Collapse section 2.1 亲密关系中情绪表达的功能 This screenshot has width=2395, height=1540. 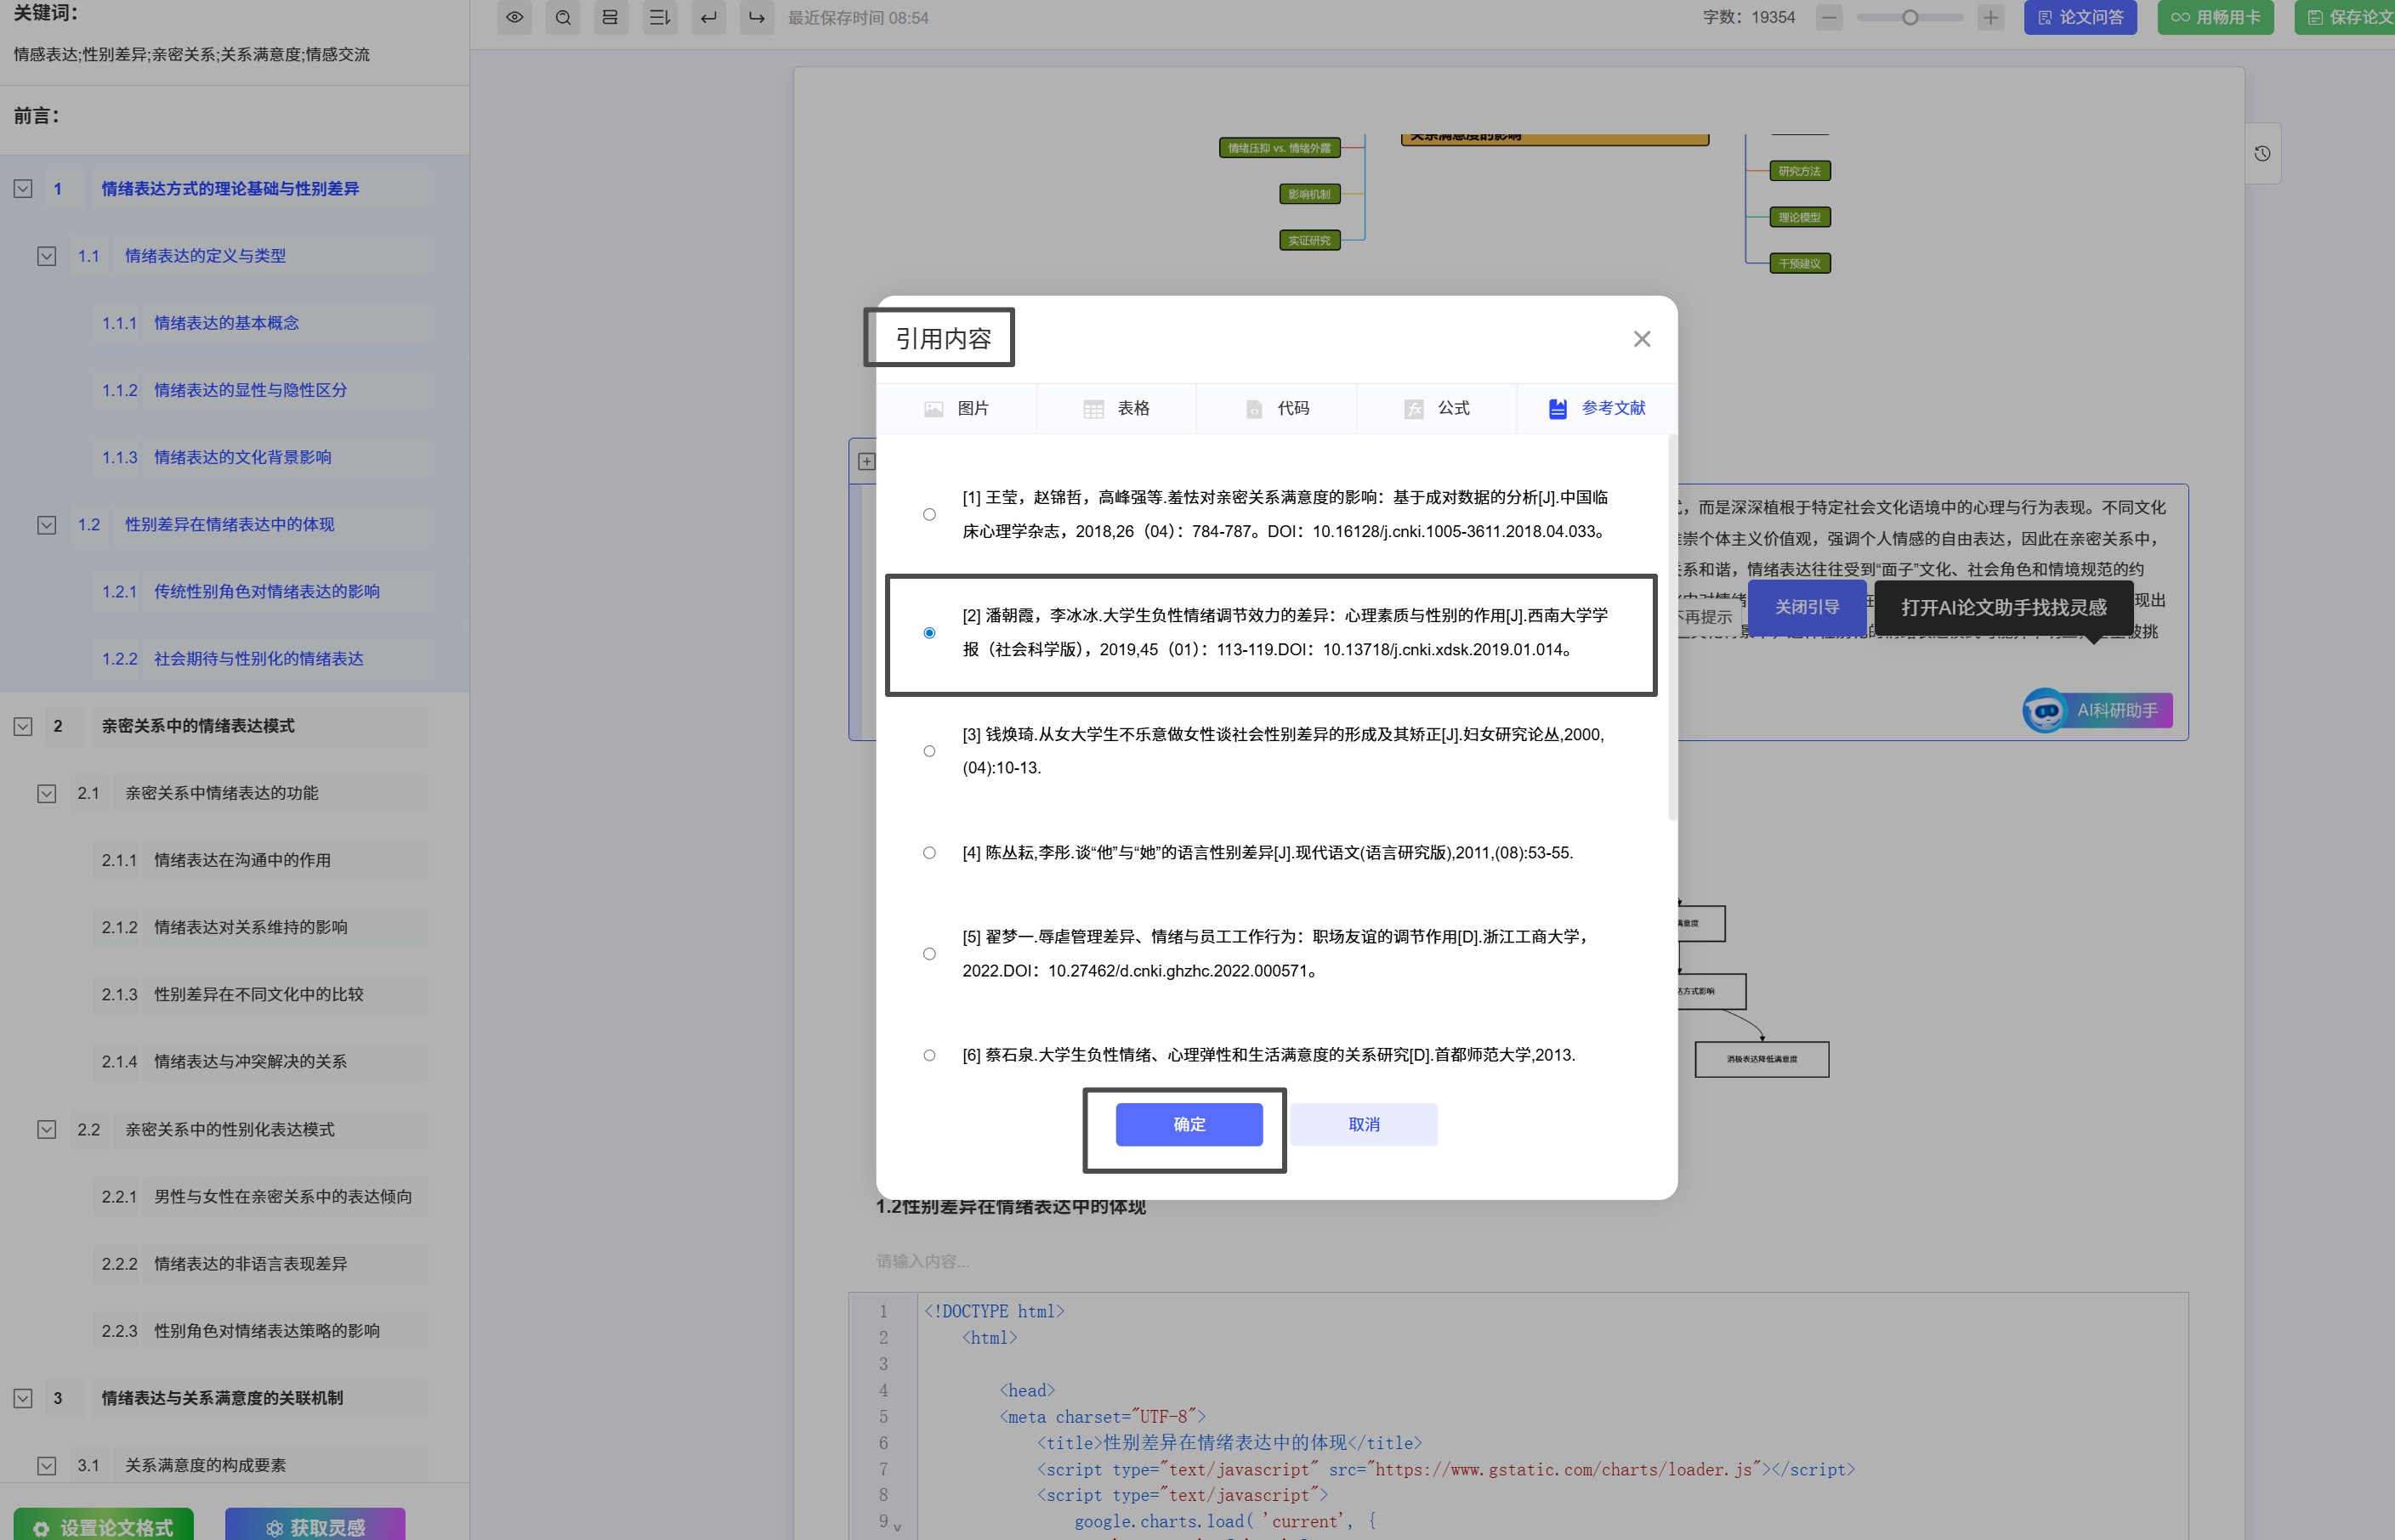(46, 793)
